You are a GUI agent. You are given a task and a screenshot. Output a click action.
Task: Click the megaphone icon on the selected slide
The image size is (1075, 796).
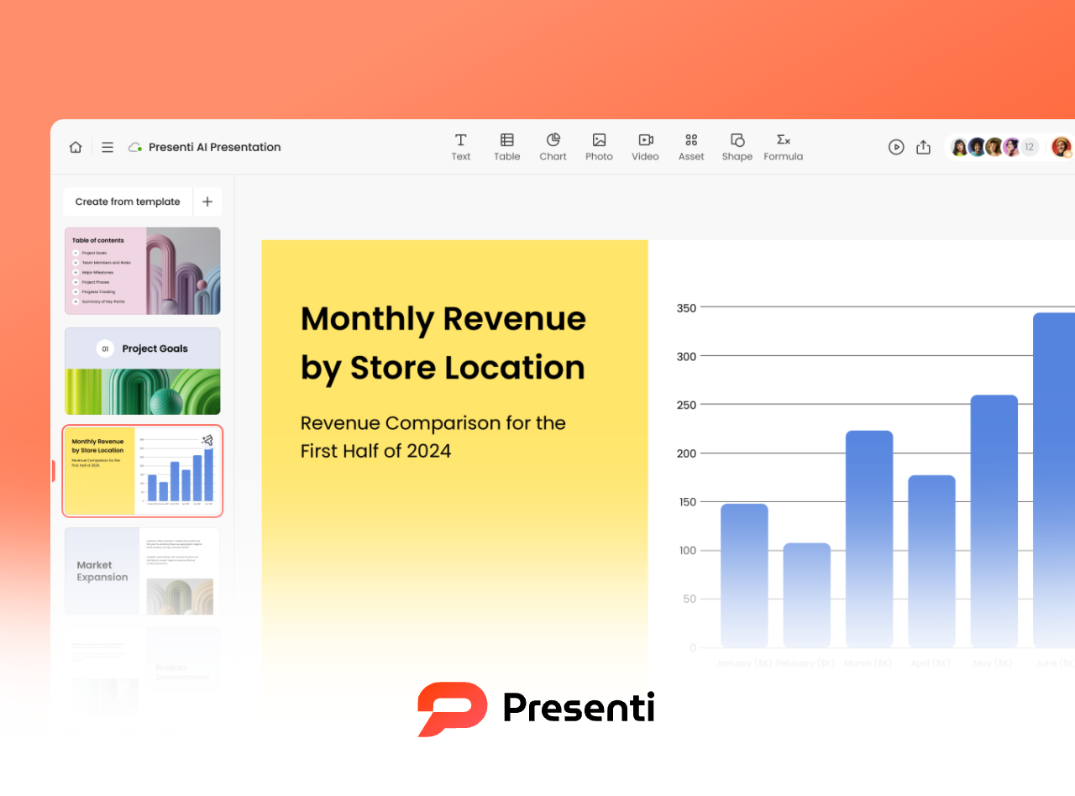tap(207, 440)
